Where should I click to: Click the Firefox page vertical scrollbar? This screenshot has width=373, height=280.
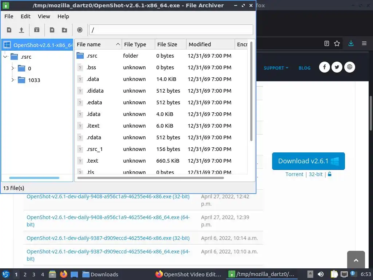pyautogui.click(x=370, y=113)
